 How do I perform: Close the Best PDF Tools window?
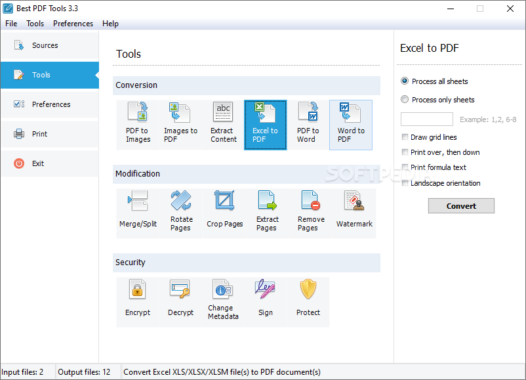[510, 9]
